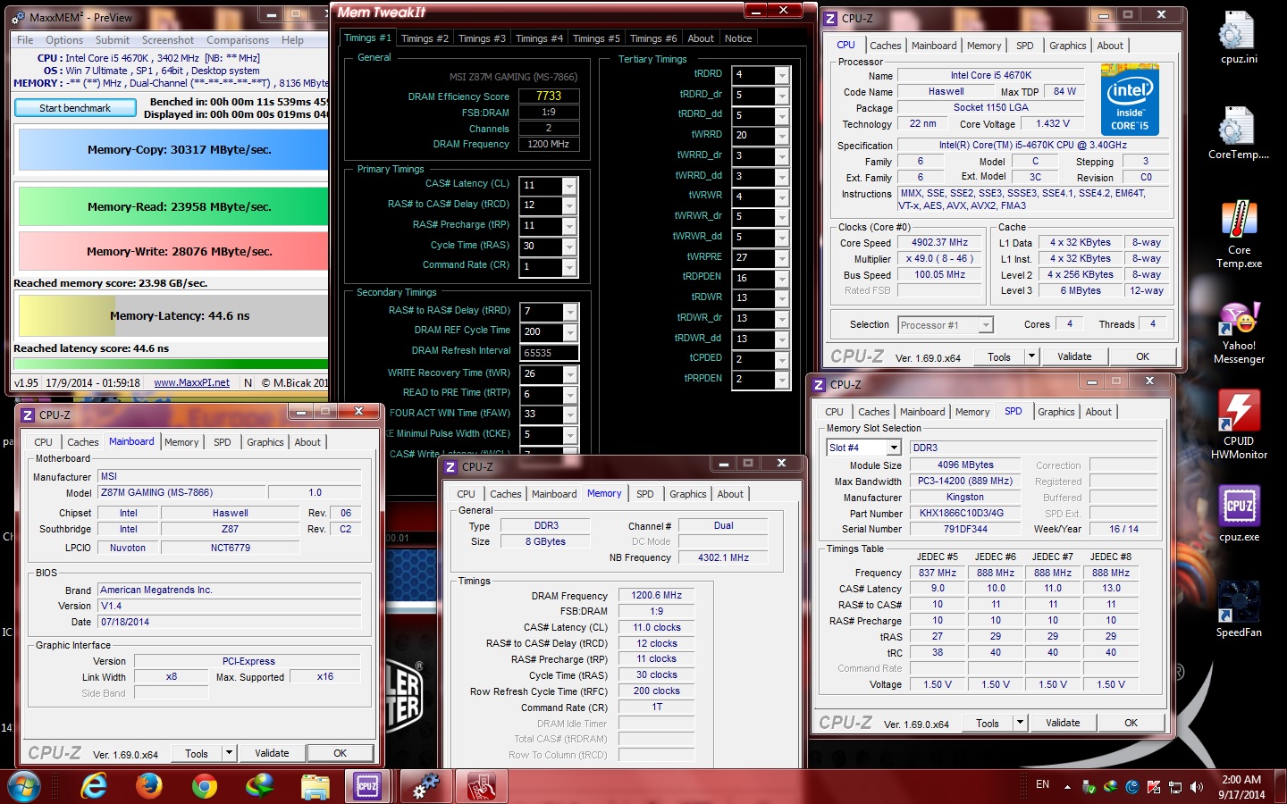1287x804 pixels.
Task: Expand the Slot #4 memory slot selector
Action: pos(893,448)
